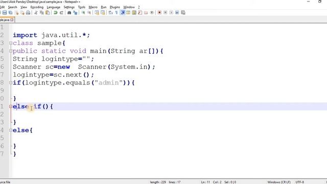Image resolution: width=327 pixels, height=184 pixels.
Task: Open the Settings menu
Action: (69, 7)
